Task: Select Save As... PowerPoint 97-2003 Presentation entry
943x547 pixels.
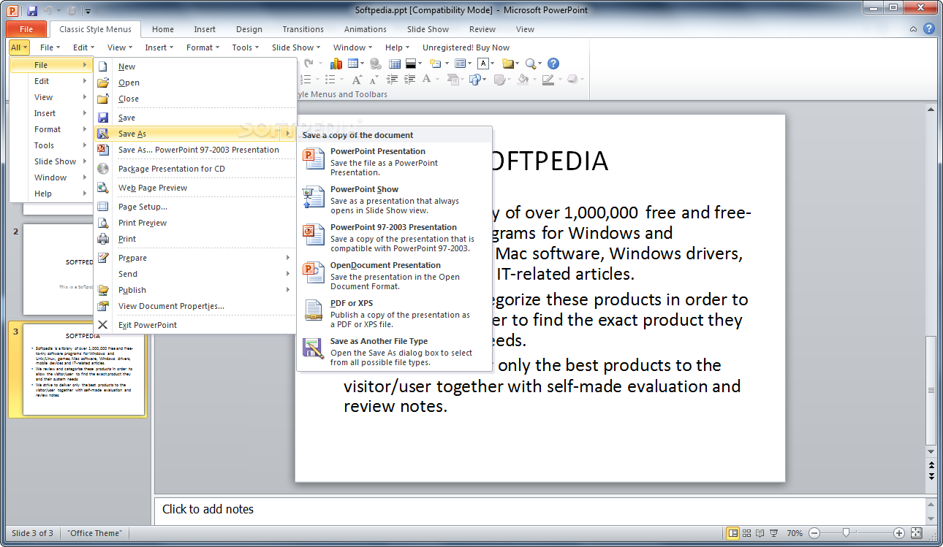Action: click(195, 150)
